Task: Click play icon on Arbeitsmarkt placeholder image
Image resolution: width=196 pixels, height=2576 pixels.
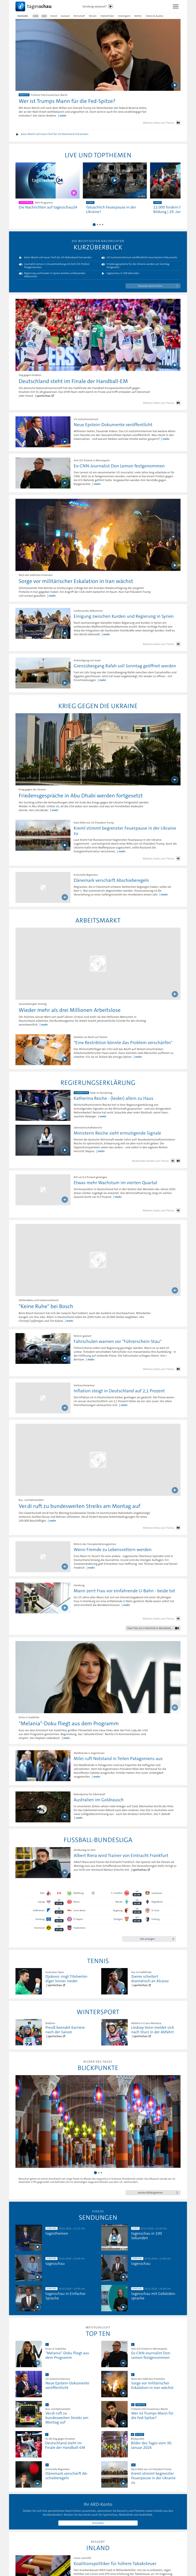Action: point(174,994)
